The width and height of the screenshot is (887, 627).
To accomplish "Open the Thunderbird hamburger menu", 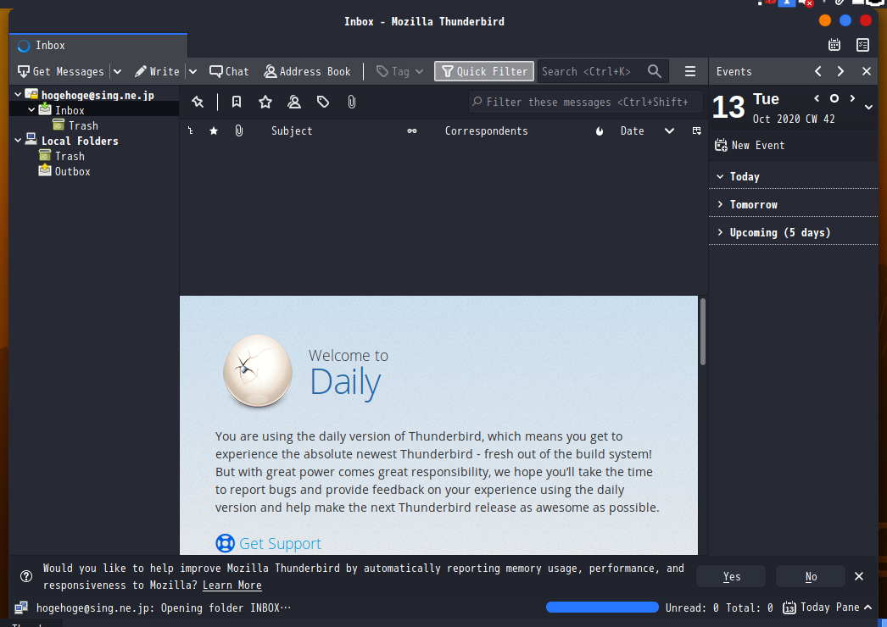I will (x=690, y=71).
